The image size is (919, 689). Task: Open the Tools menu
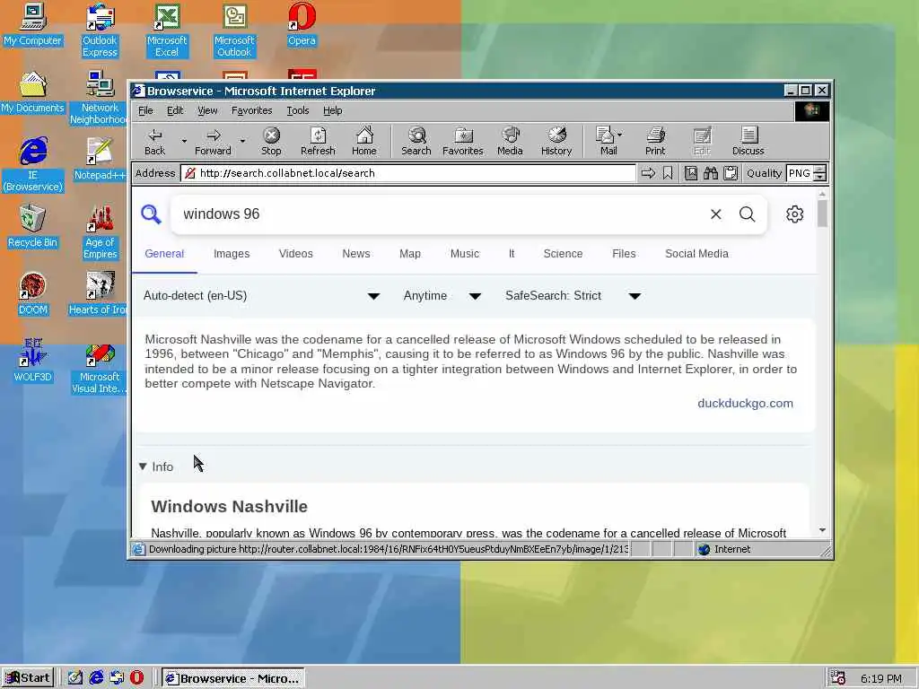pyautogui.click(x=297, y=110)
